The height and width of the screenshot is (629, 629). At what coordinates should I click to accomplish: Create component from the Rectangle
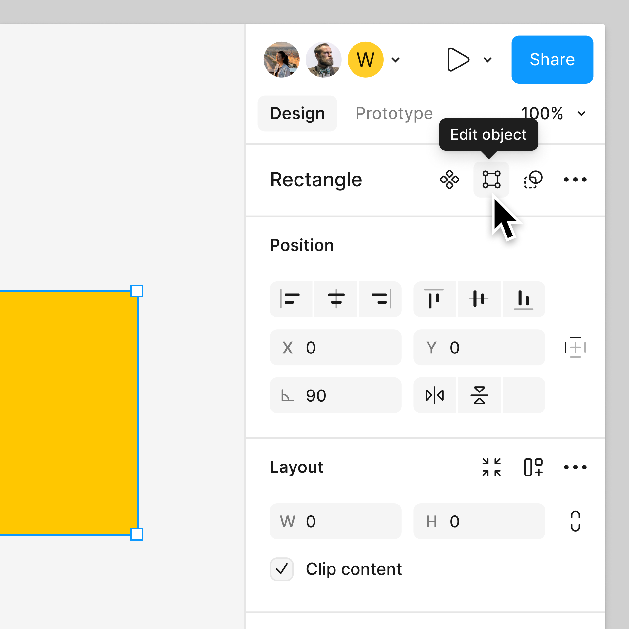click(449, 179)
